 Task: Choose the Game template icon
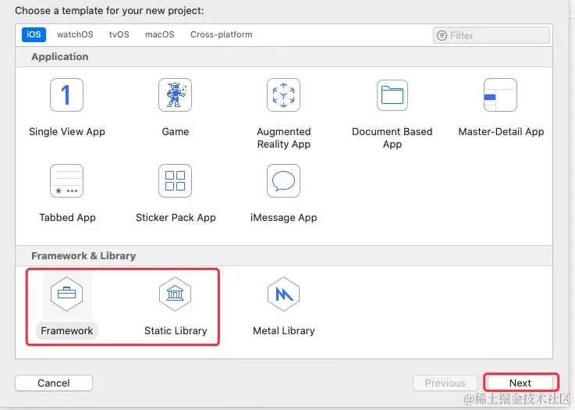point(175,94)
